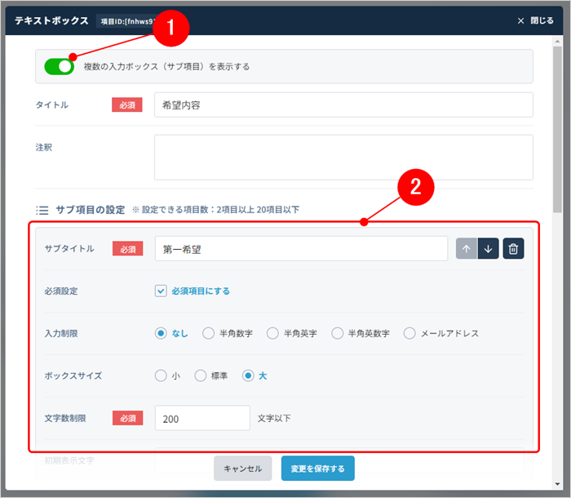Click the 注釈 text area

pos(343,157)
